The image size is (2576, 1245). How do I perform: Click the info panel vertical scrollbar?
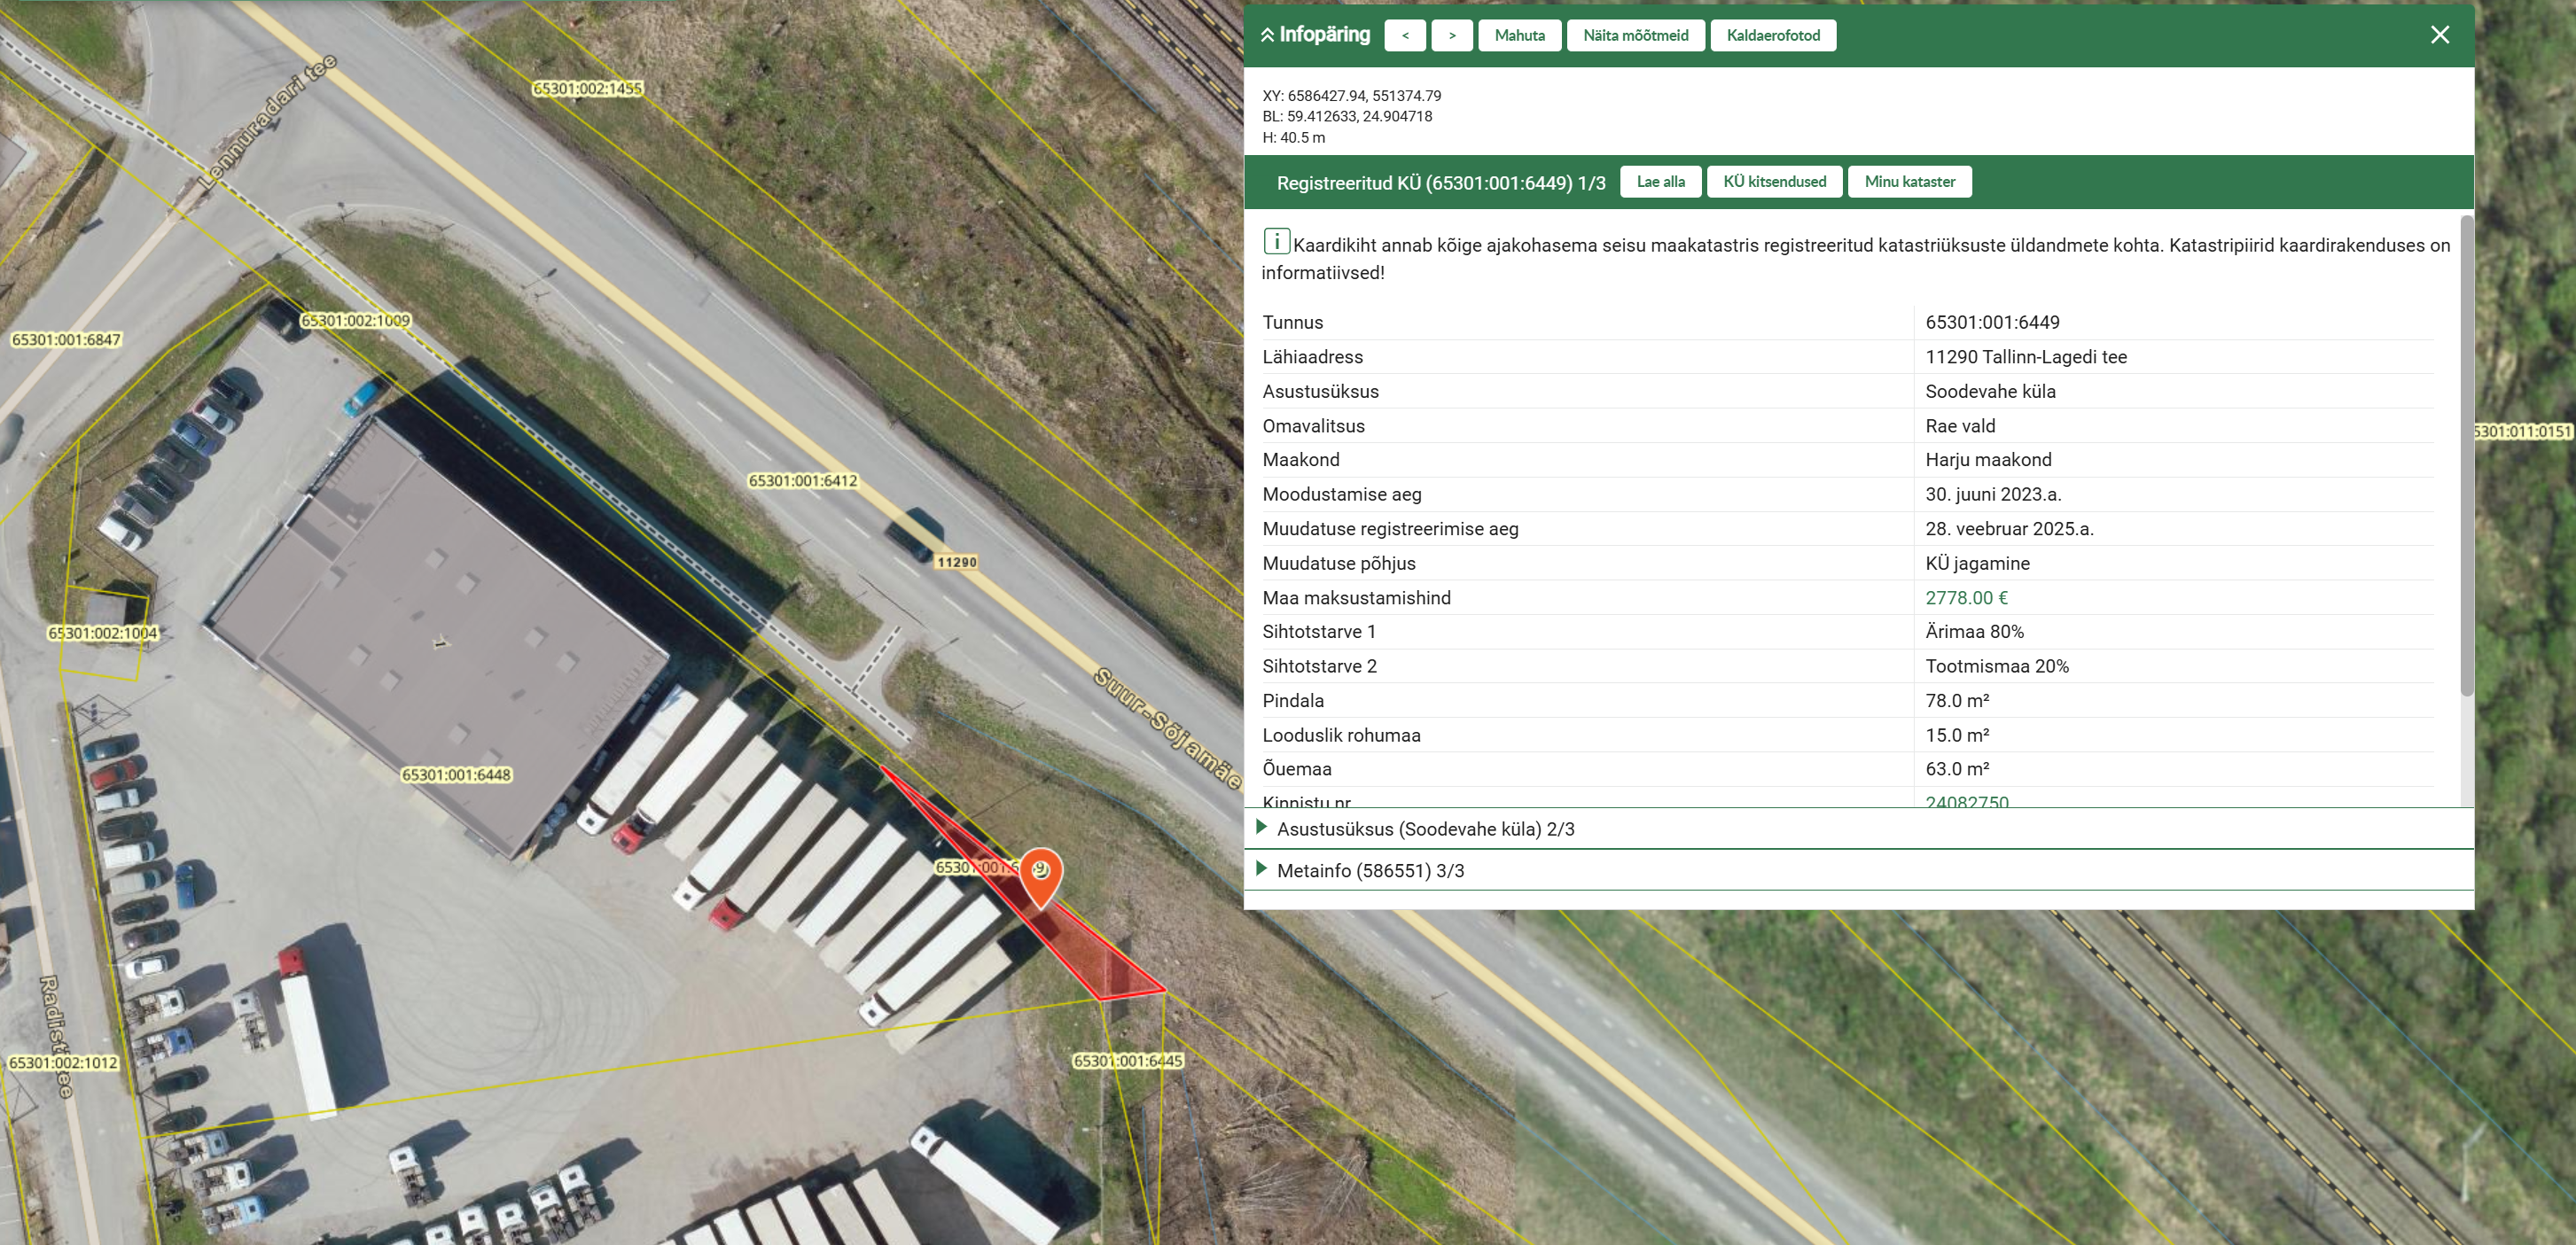coord(2465,455)
